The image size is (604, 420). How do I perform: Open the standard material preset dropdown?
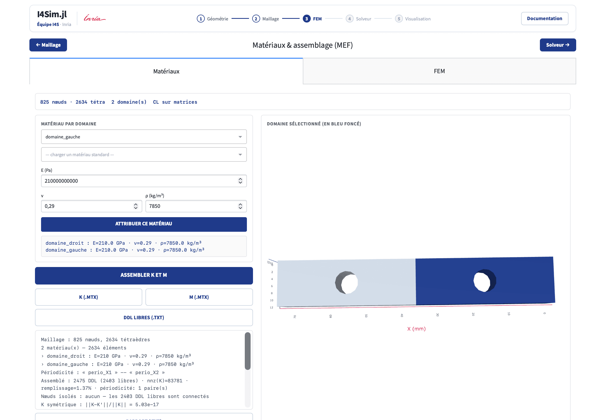[x=144, y=155]
